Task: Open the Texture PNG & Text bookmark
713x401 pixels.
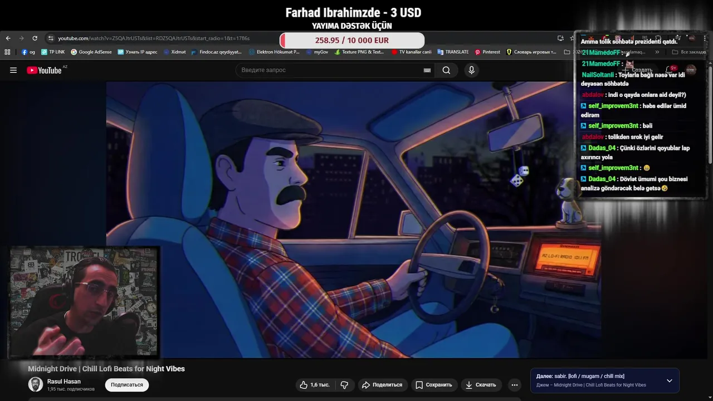Action: (359, 52)
